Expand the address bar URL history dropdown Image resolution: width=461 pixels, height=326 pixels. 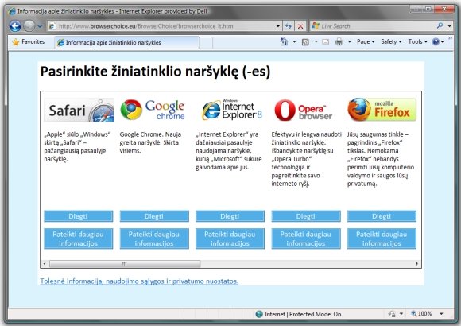tap(278, 26)
